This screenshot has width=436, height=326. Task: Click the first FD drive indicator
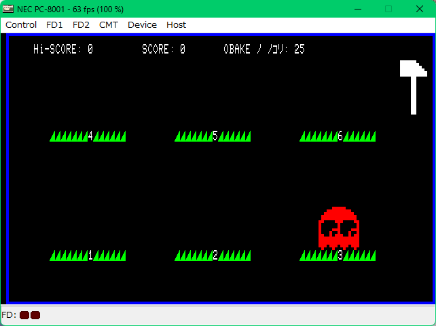(24, 315)
